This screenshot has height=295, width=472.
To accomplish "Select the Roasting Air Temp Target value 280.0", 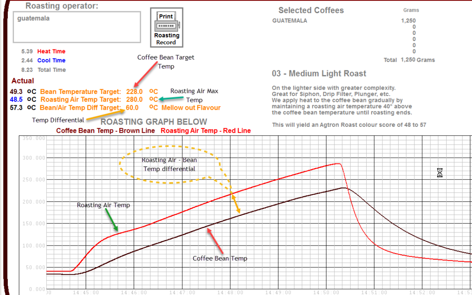I will [134, 99].
